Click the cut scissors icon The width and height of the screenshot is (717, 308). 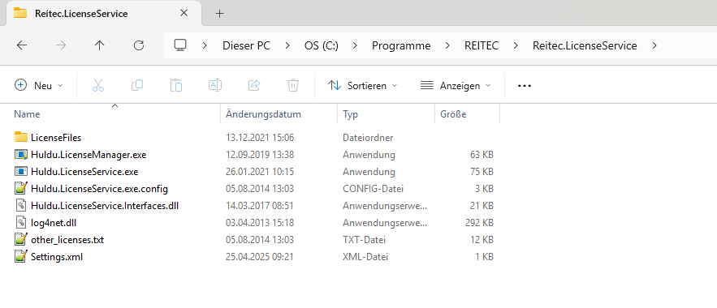point(98,85)
